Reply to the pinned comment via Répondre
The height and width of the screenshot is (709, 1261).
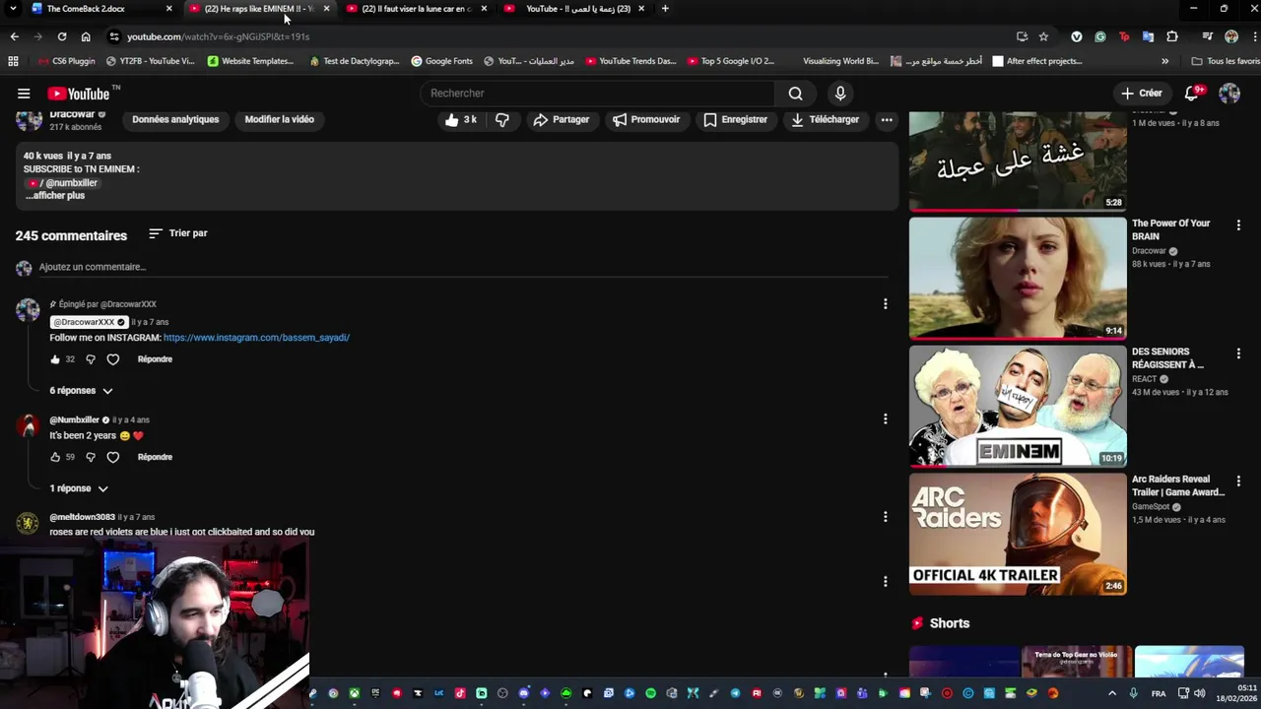tap(155, 359)
